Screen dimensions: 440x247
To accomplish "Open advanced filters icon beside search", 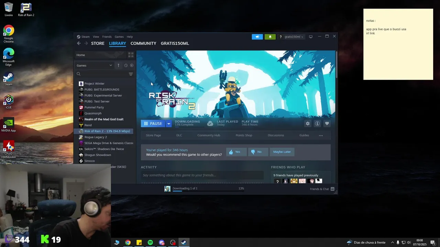I will click(131, 74).
